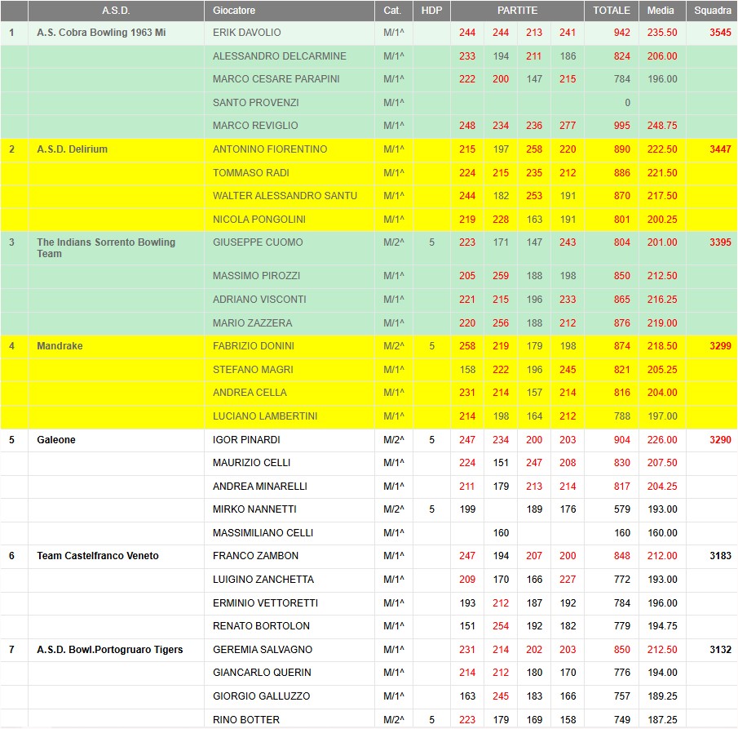Select player MARCO REVIGLIO
Screen dimensions: 738x729
click(x=255, y=126)
